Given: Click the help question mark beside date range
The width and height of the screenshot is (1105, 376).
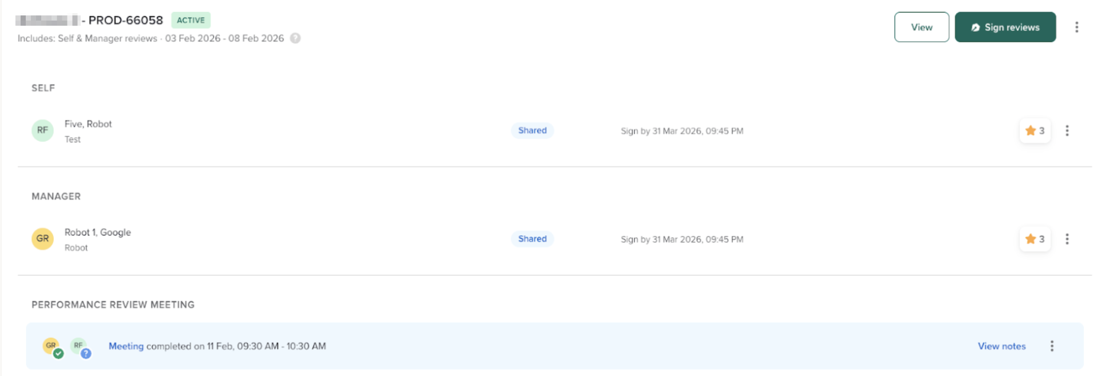Looking at the screenshot, I should [295, 38].
